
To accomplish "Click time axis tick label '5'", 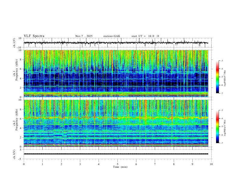I will coord(117,164).
